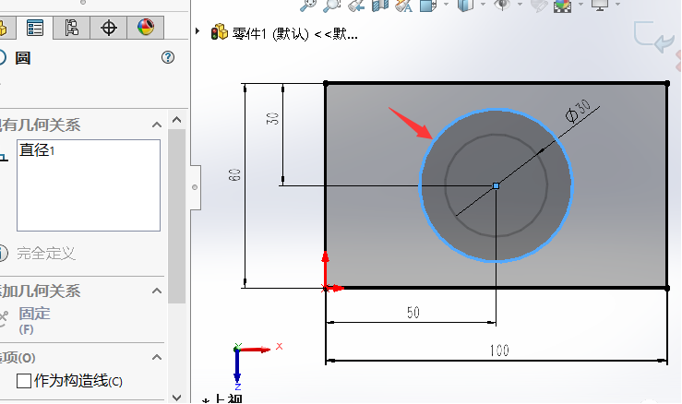682x404 pixels.
Task: Collapse the side panel using the handle
Action: point(195,187)
